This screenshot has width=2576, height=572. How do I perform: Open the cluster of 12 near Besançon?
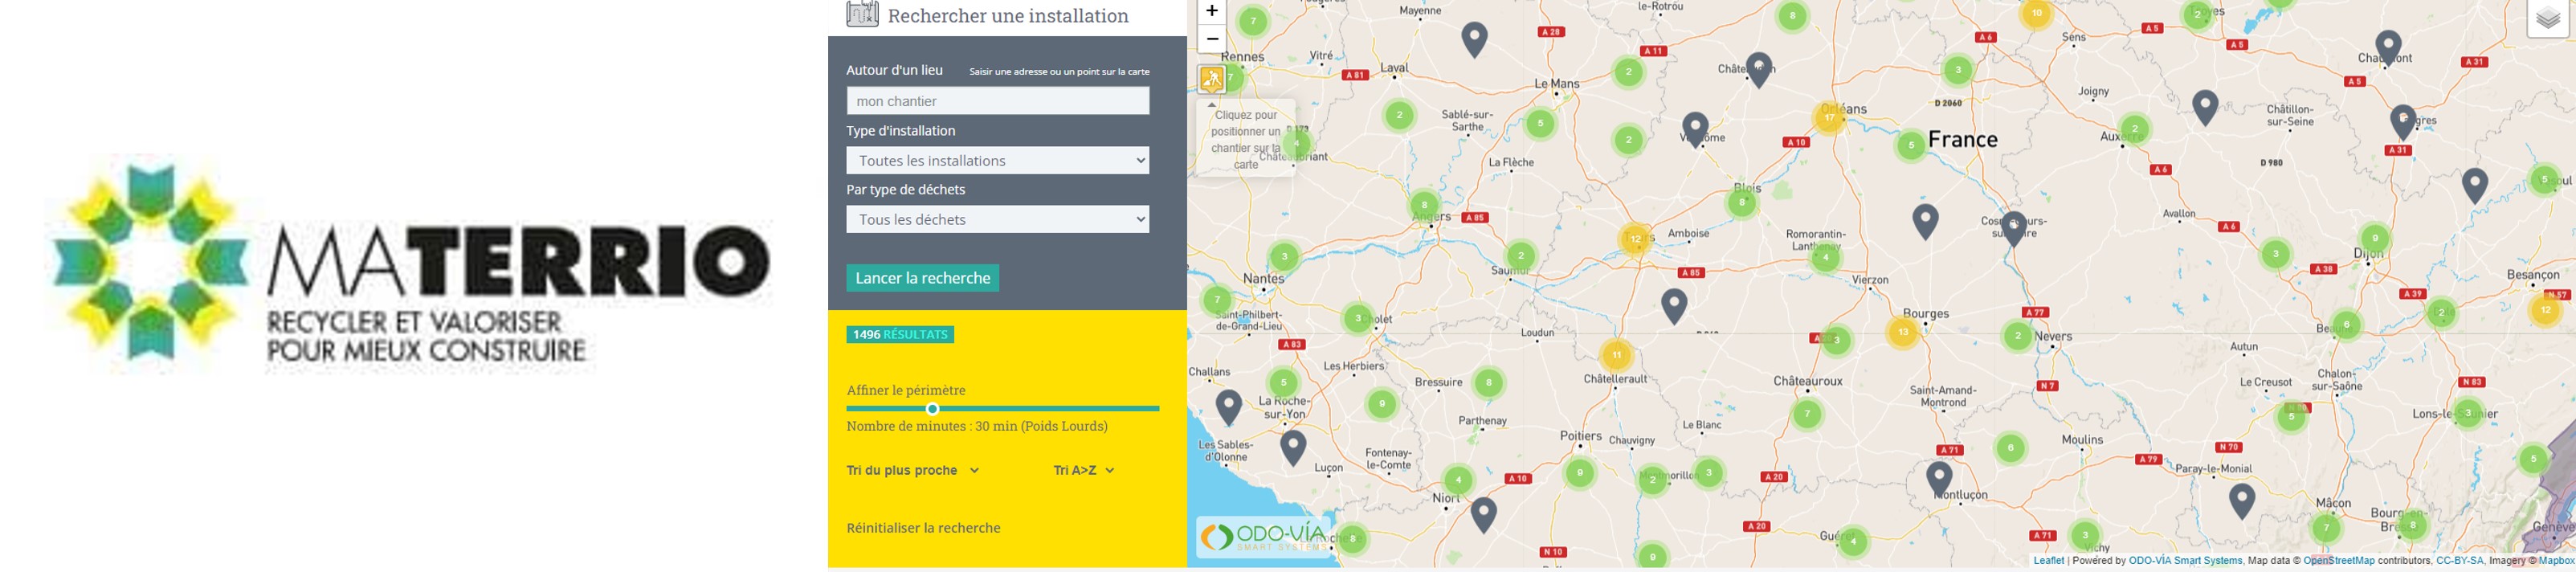[2545, 310]
